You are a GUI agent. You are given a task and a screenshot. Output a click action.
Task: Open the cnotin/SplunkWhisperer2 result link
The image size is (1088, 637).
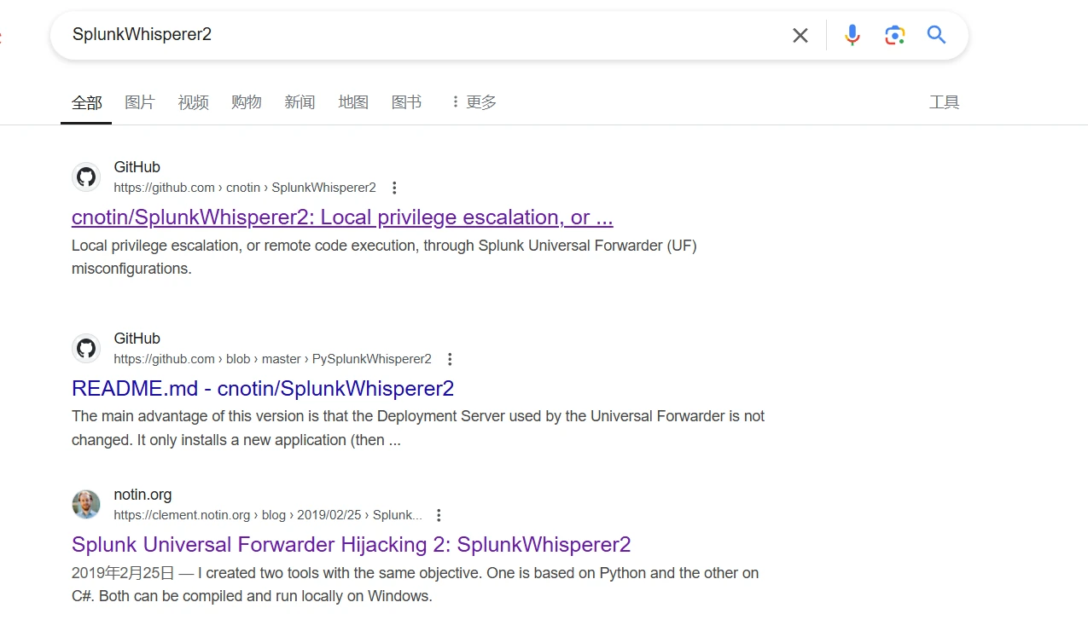(x=342, y=217)
